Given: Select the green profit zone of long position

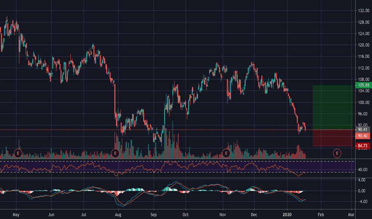Looking at the screenshot, I should (x=332, y=107).
